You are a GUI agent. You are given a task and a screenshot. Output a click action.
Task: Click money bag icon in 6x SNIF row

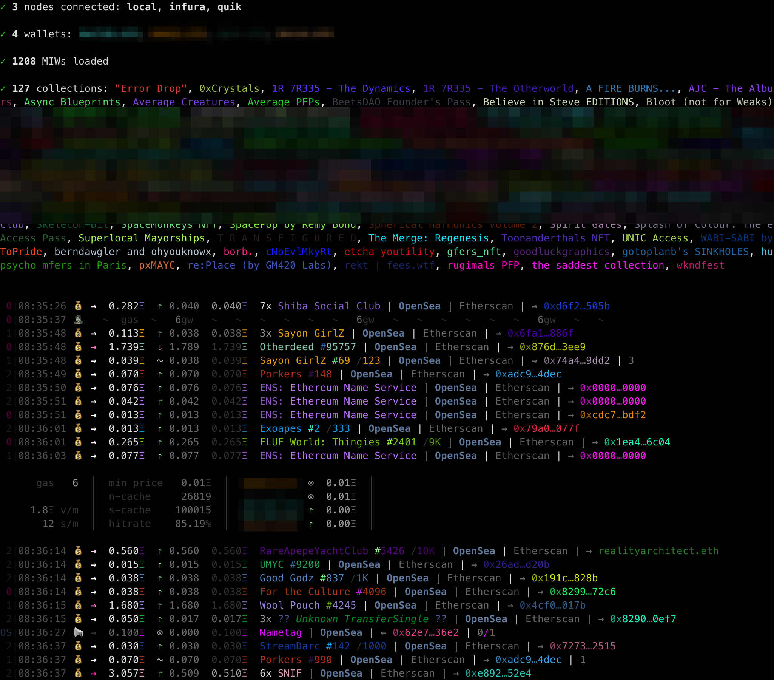coord(79,674)
